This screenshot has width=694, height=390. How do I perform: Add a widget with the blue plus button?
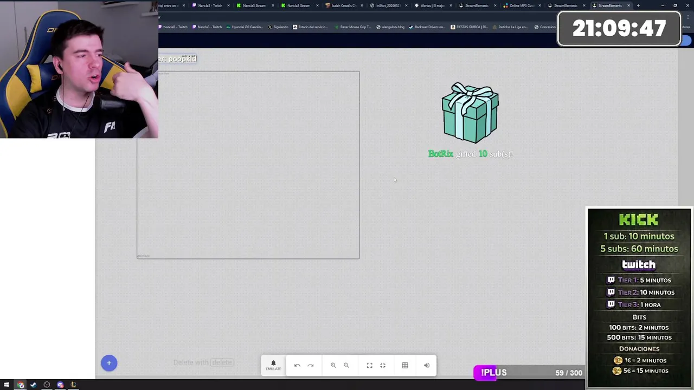pyautogui.click(x=109, y=363)
